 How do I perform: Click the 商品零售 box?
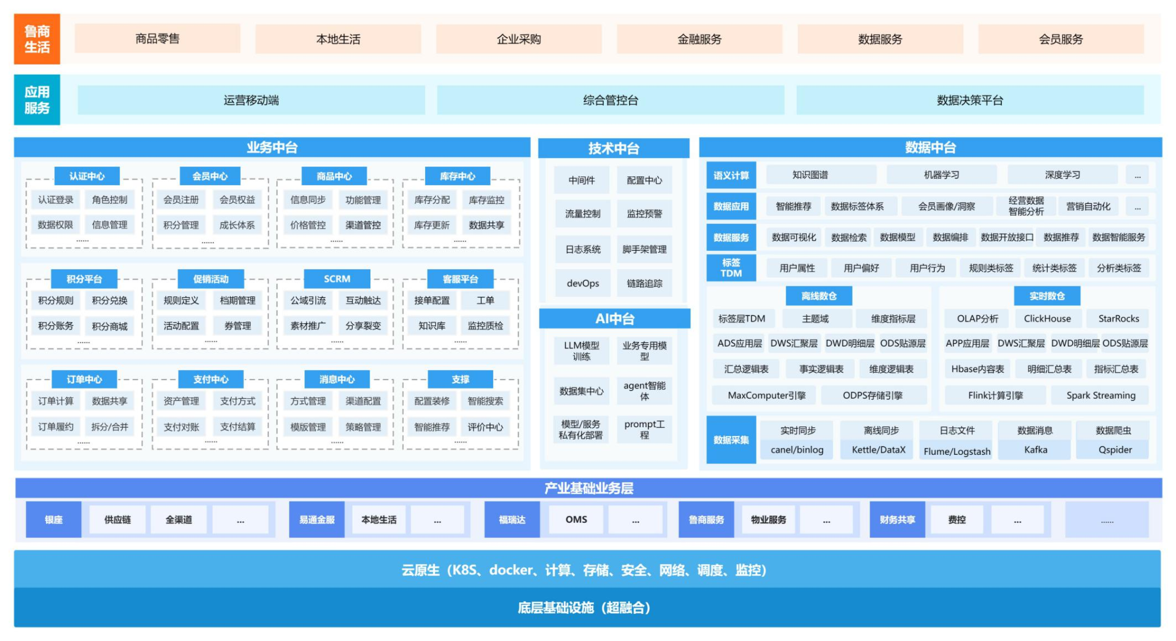coord(157,39)
